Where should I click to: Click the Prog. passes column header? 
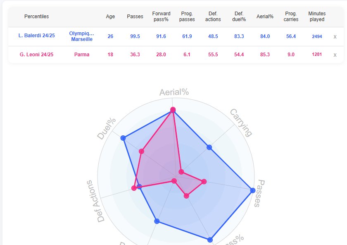(187, 17)
